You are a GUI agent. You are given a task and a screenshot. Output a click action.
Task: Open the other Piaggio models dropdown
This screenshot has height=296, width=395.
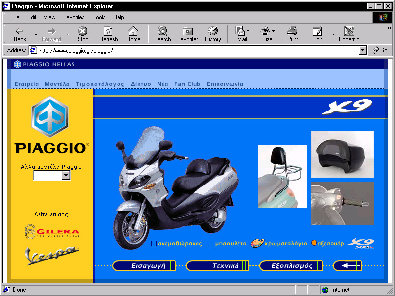52,175
